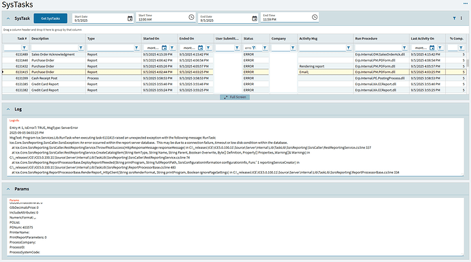Select the Cash Receipt Post task row
This screenshot has height=262, width=471.
234,78
